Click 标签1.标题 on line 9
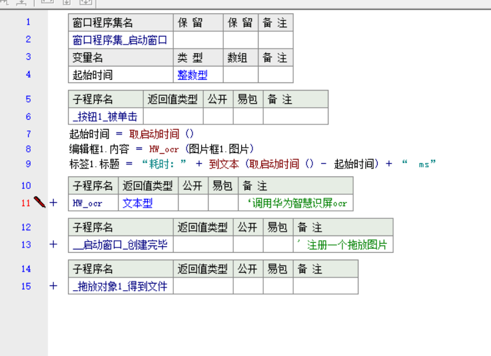Viewport: 491px width, 356px height. click(94, 164)
